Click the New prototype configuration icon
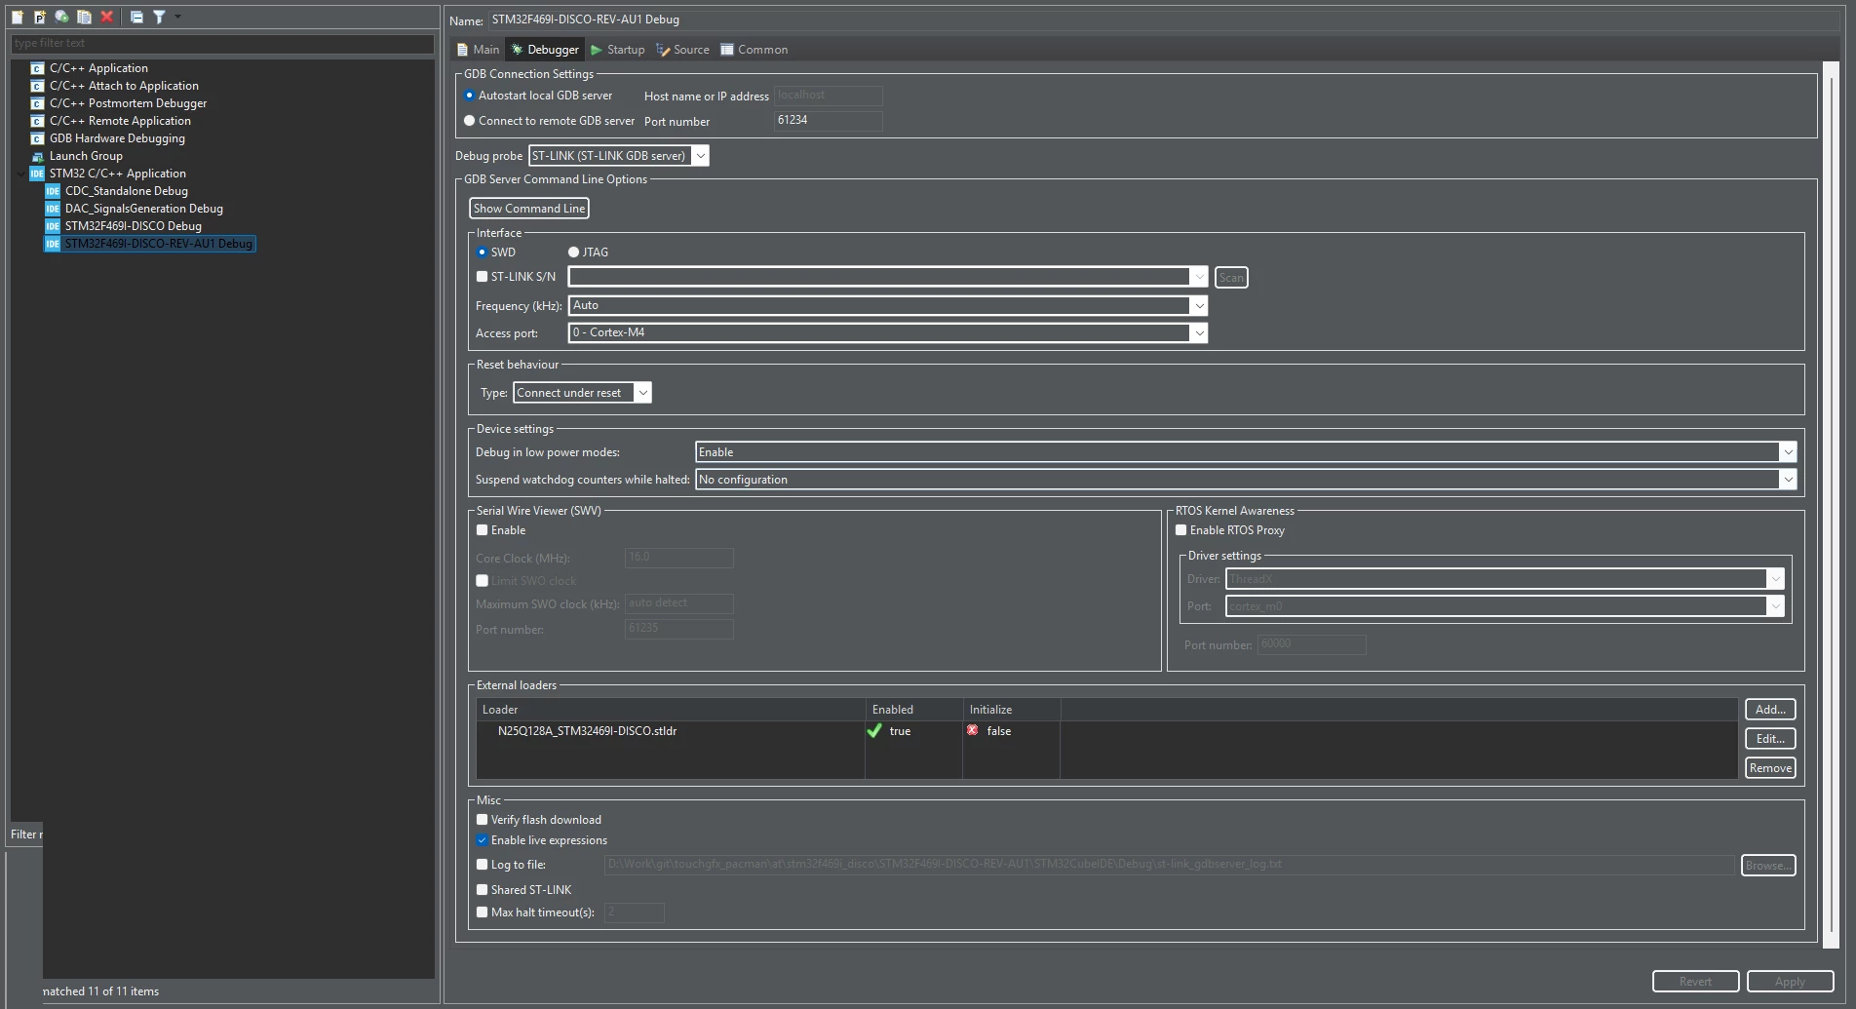Viewport: 1856px width, 1009px height. 40,17
